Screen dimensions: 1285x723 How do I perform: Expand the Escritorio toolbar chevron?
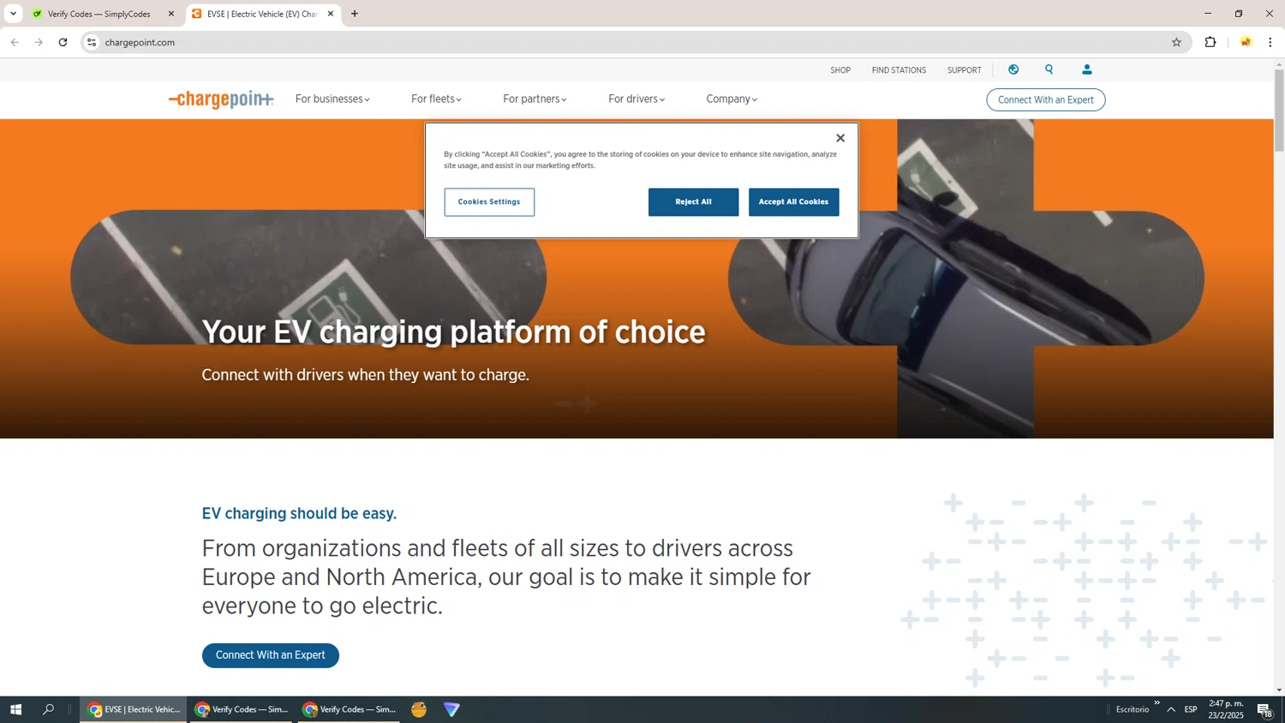(x=1156, y=703)
